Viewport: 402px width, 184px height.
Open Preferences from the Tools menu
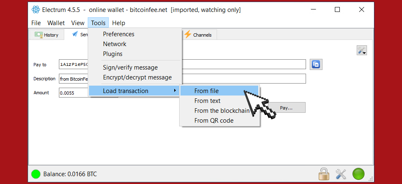coord(119,34)
